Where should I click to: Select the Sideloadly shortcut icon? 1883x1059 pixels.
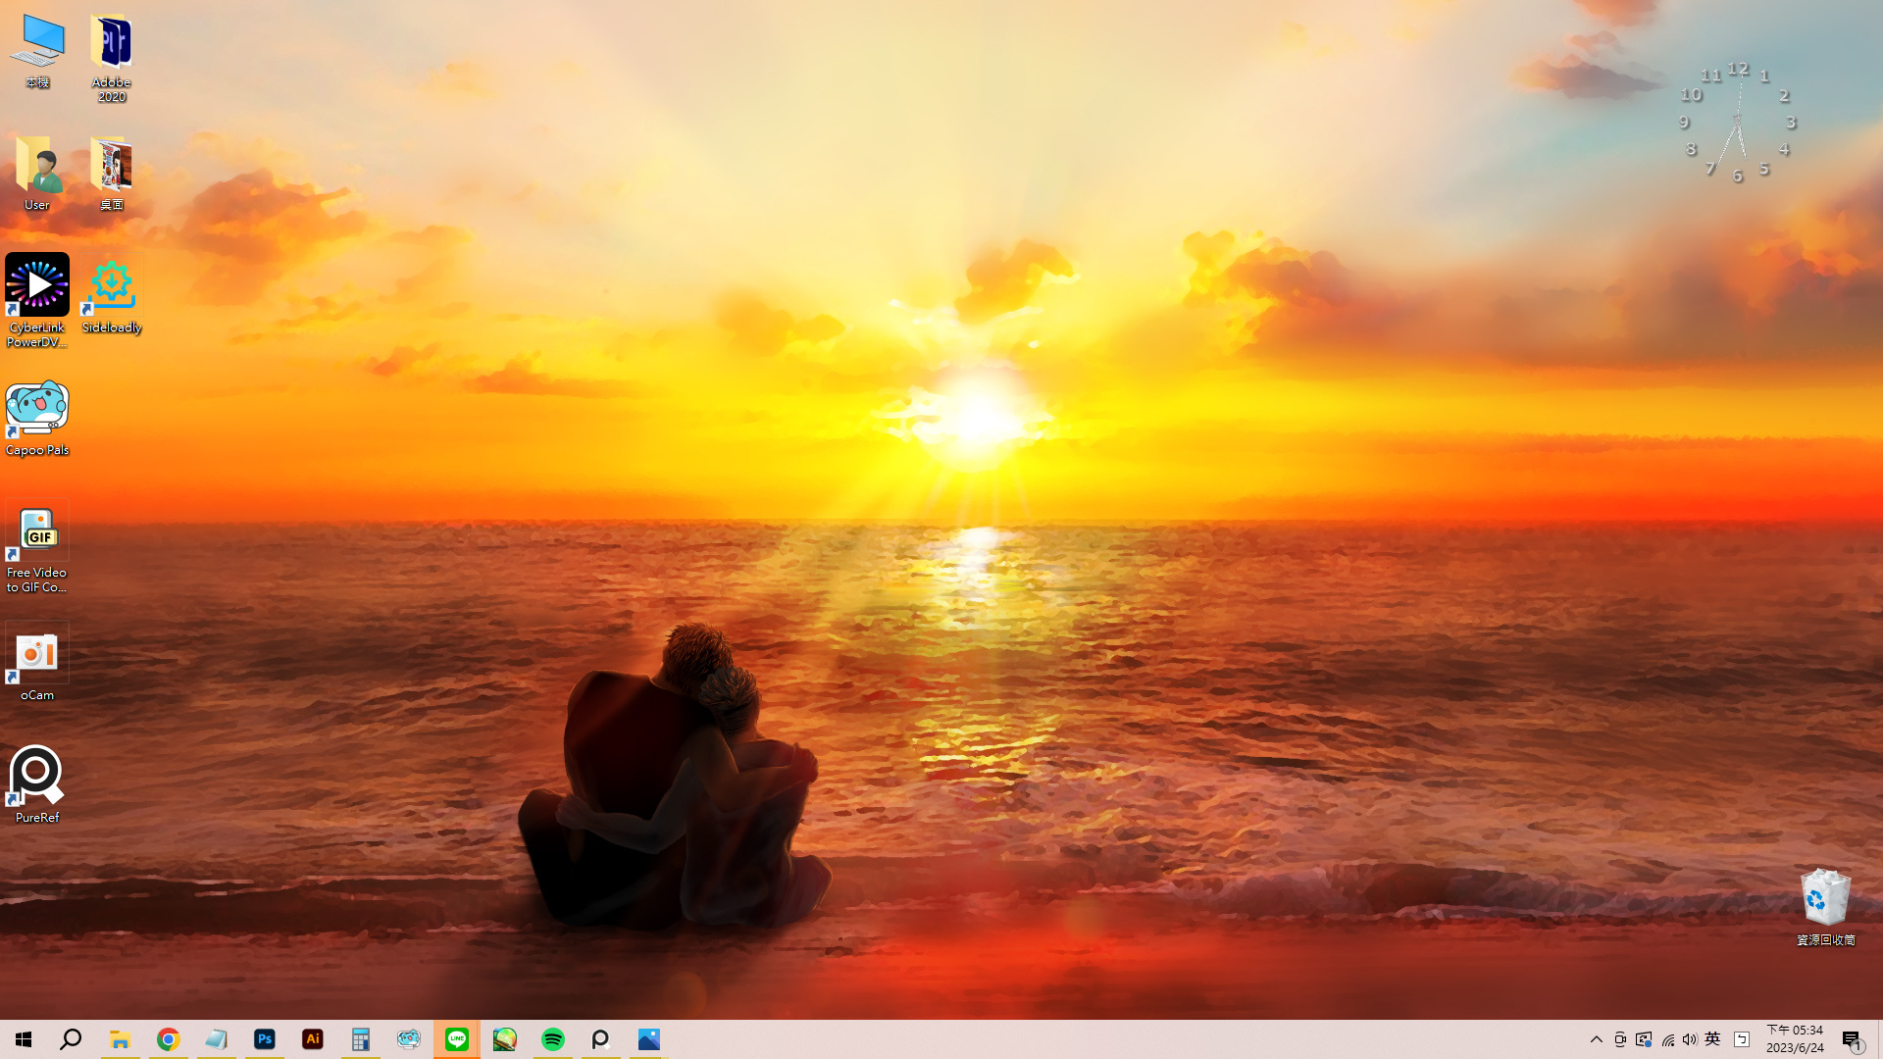111,296
